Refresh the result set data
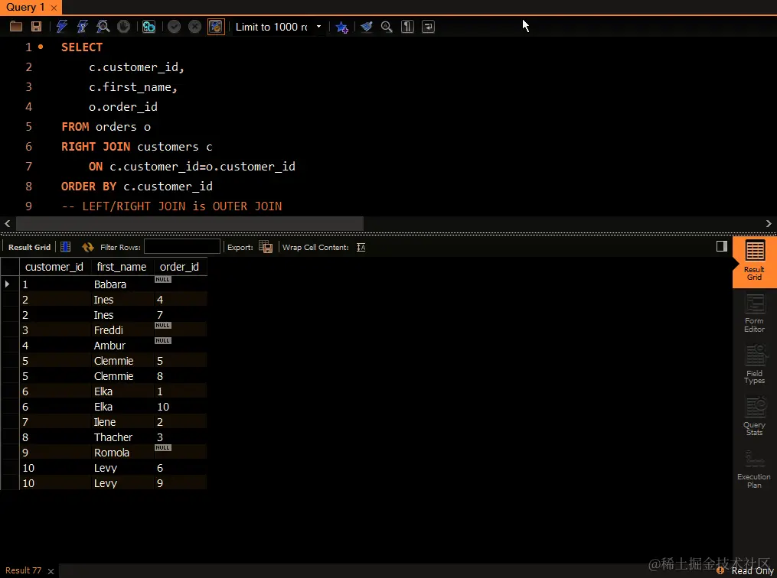This screenshot has width=777, height=578. tap(88, 247)
